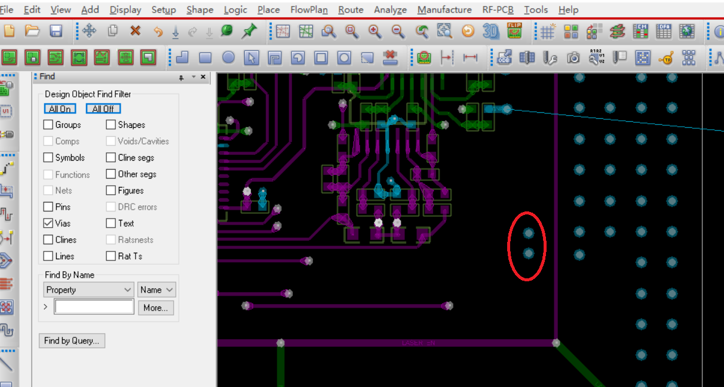Open the 3D viewer icon
724x387 pixels.
click(x=491, y=31)
